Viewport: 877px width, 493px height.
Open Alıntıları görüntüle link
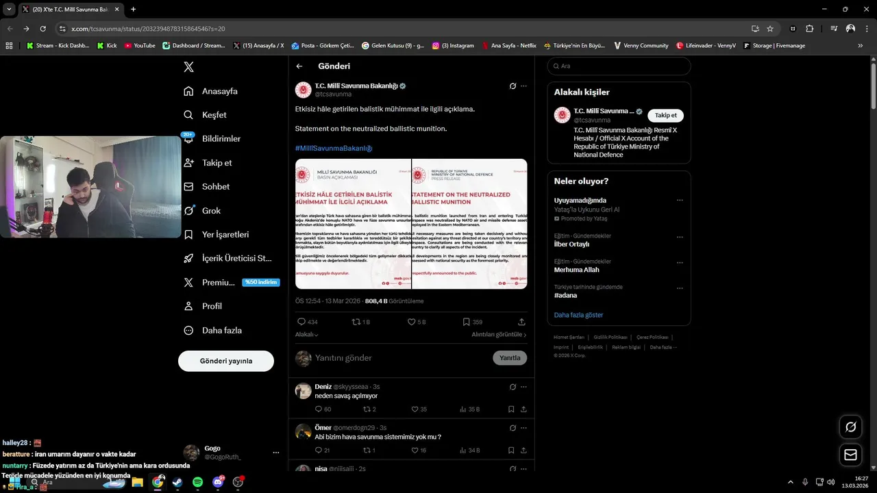tap(499, 335)
